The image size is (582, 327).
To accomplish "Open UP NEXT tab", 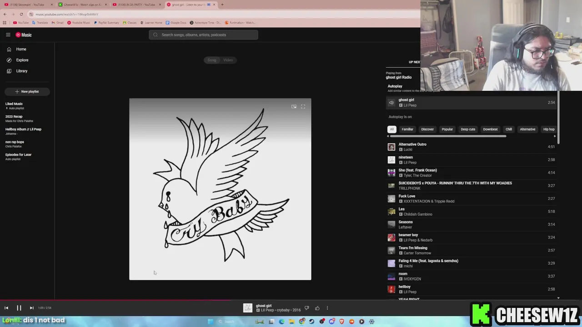I will (414, 62).
